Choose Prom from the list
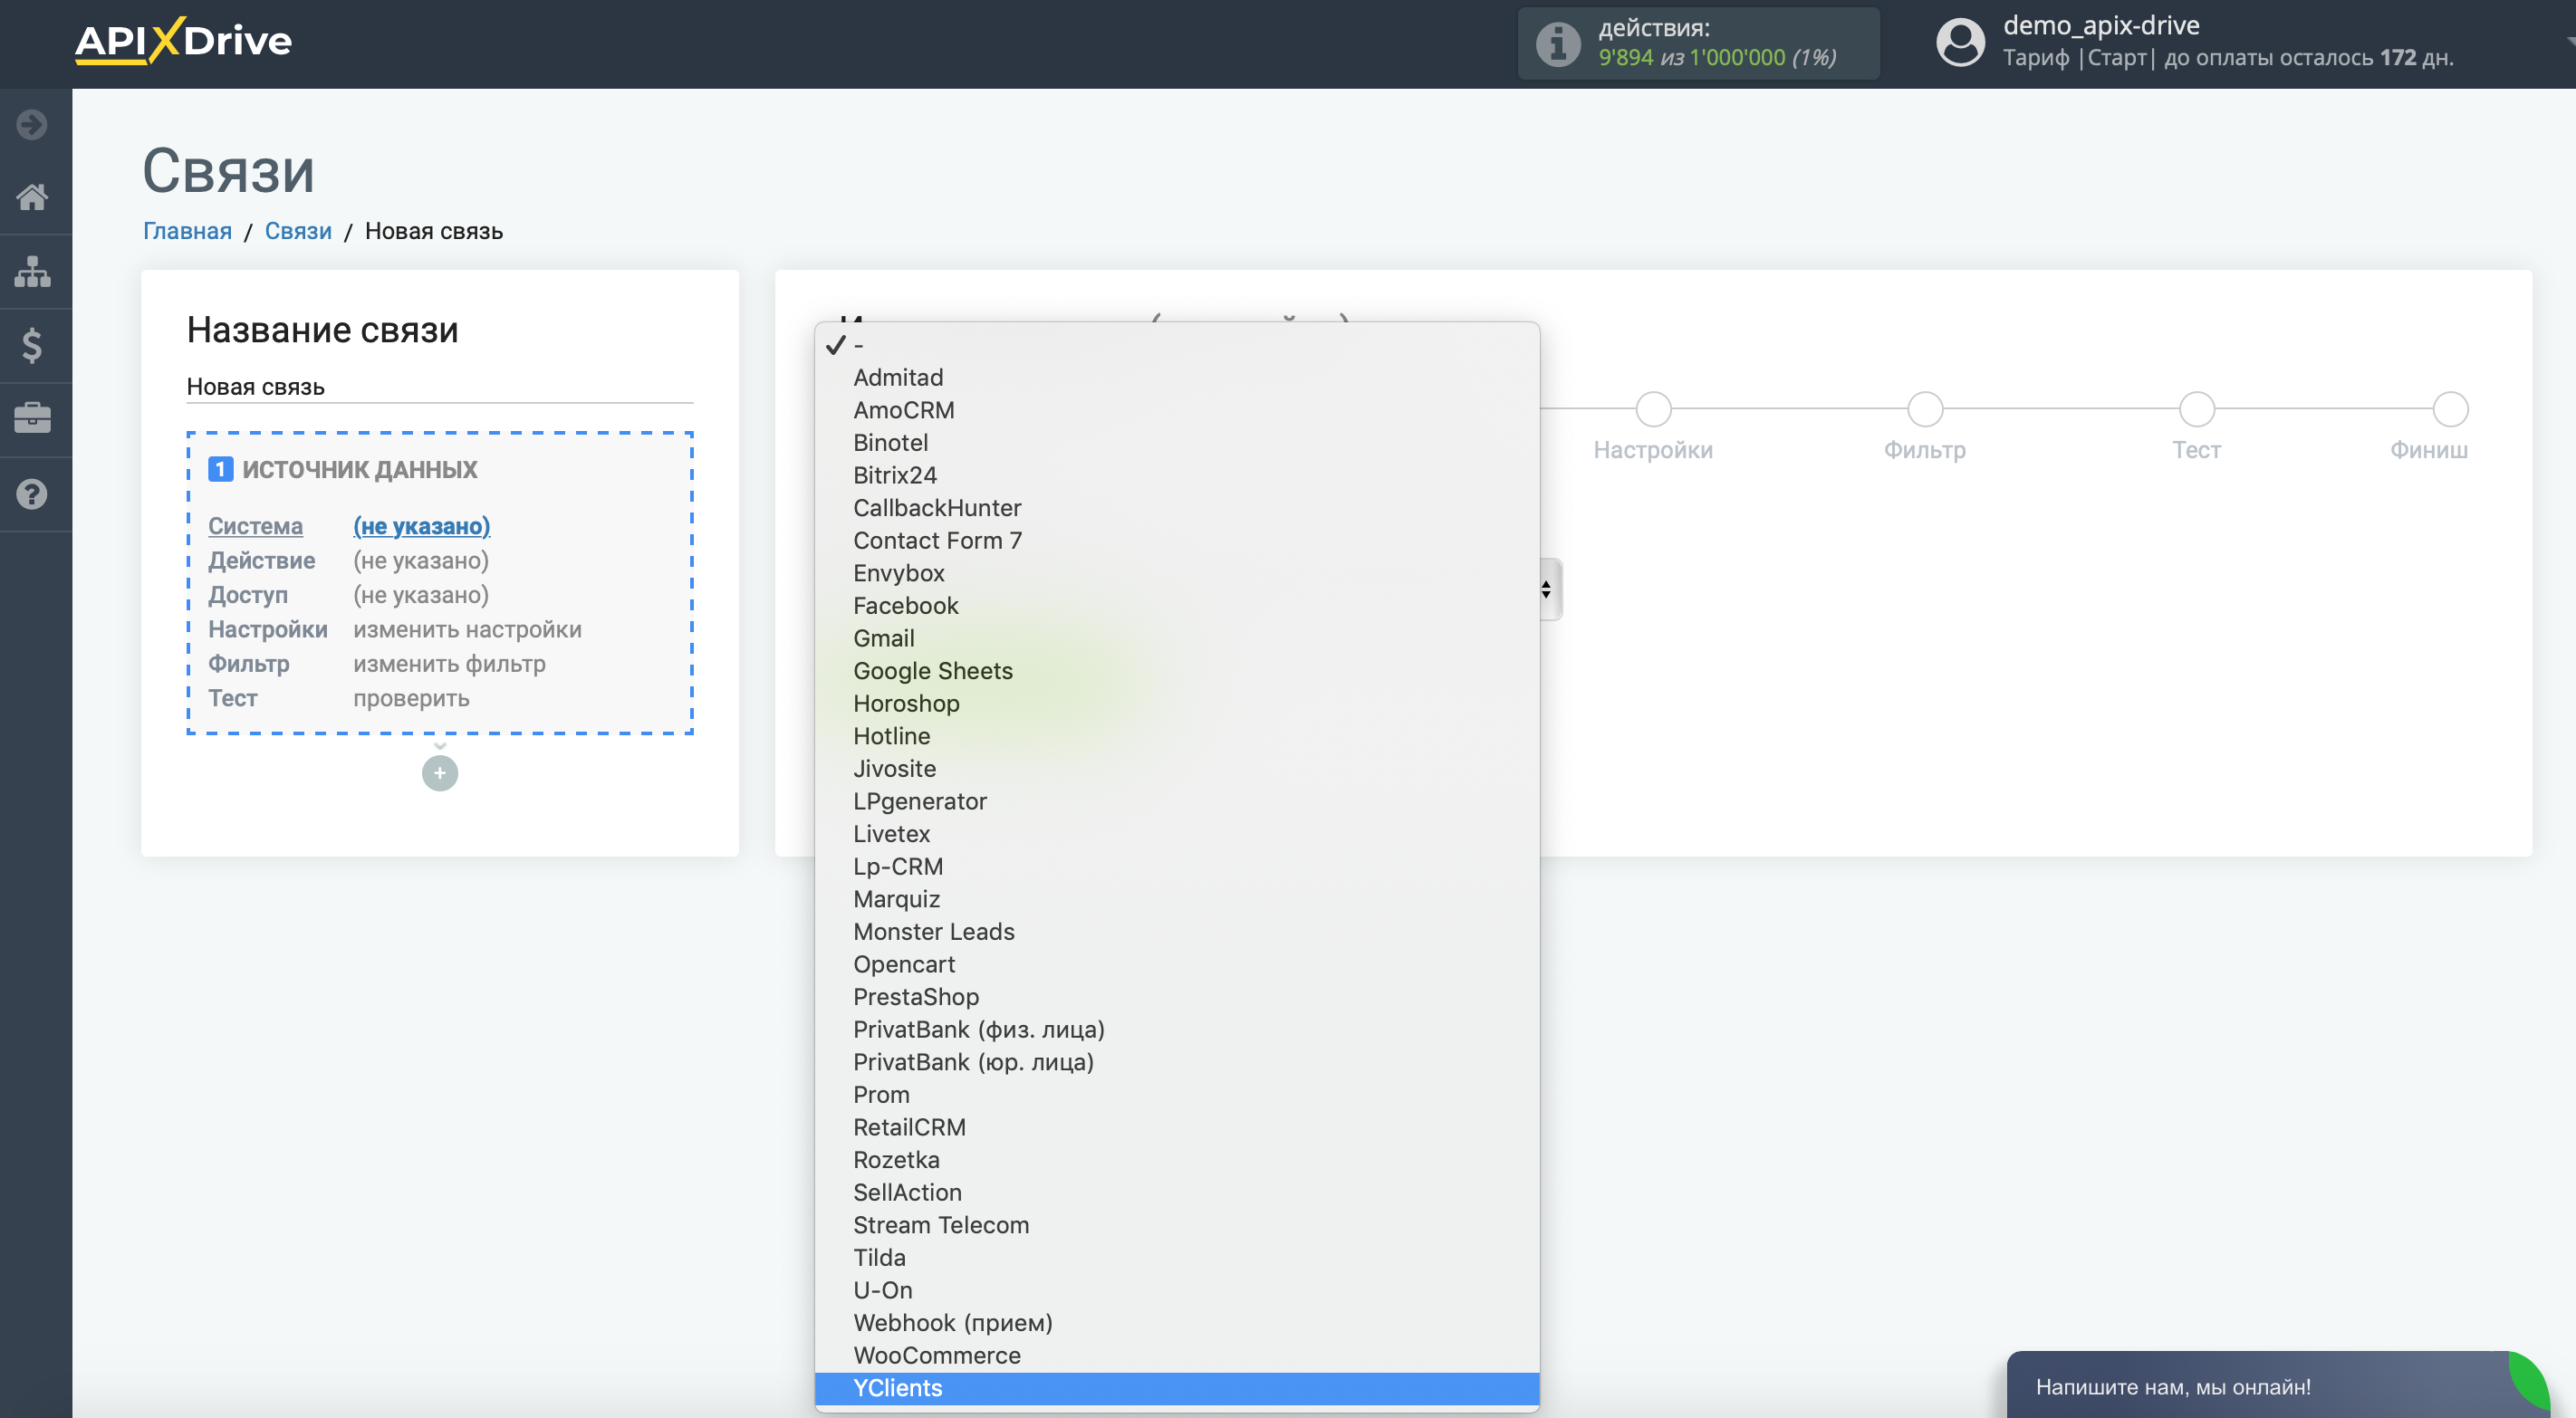 tap(1177, 1095)
